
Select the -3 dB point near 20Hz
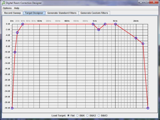tap(17, 33)
